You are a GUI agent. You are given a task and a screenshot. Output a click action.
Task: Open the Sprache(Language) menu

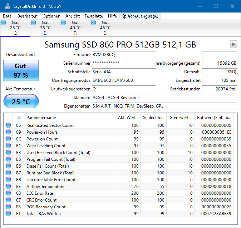point(140,16)
